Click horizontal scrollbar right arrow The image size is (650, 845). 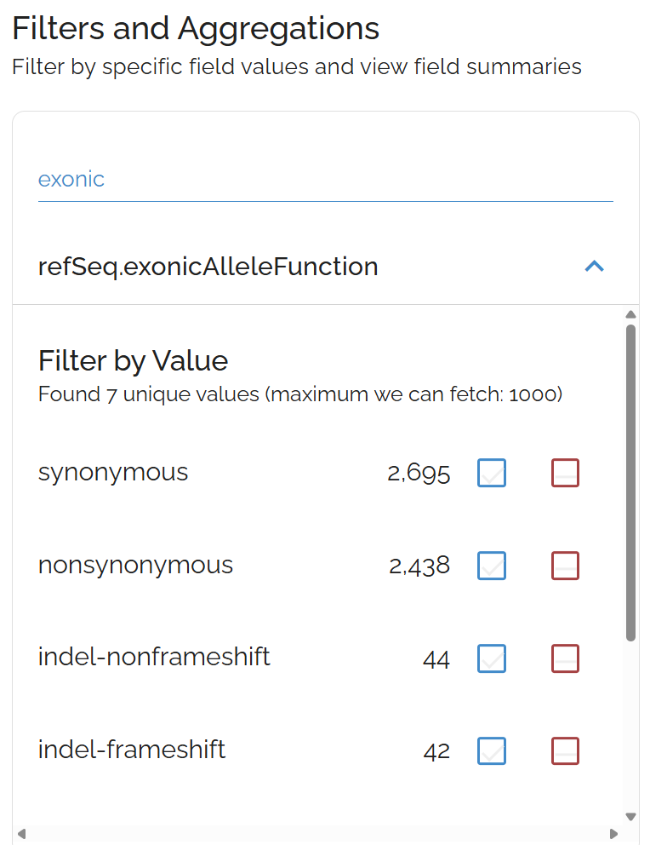pos(613,833)
